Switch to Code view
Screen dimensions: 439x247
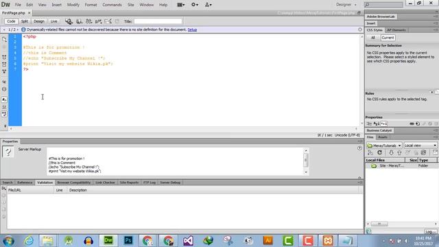11,21
